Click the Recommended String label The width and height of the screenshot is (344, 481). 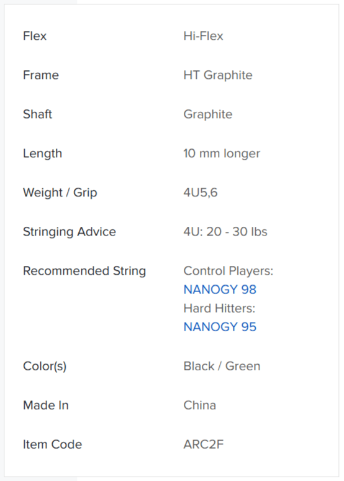point(84,271)
